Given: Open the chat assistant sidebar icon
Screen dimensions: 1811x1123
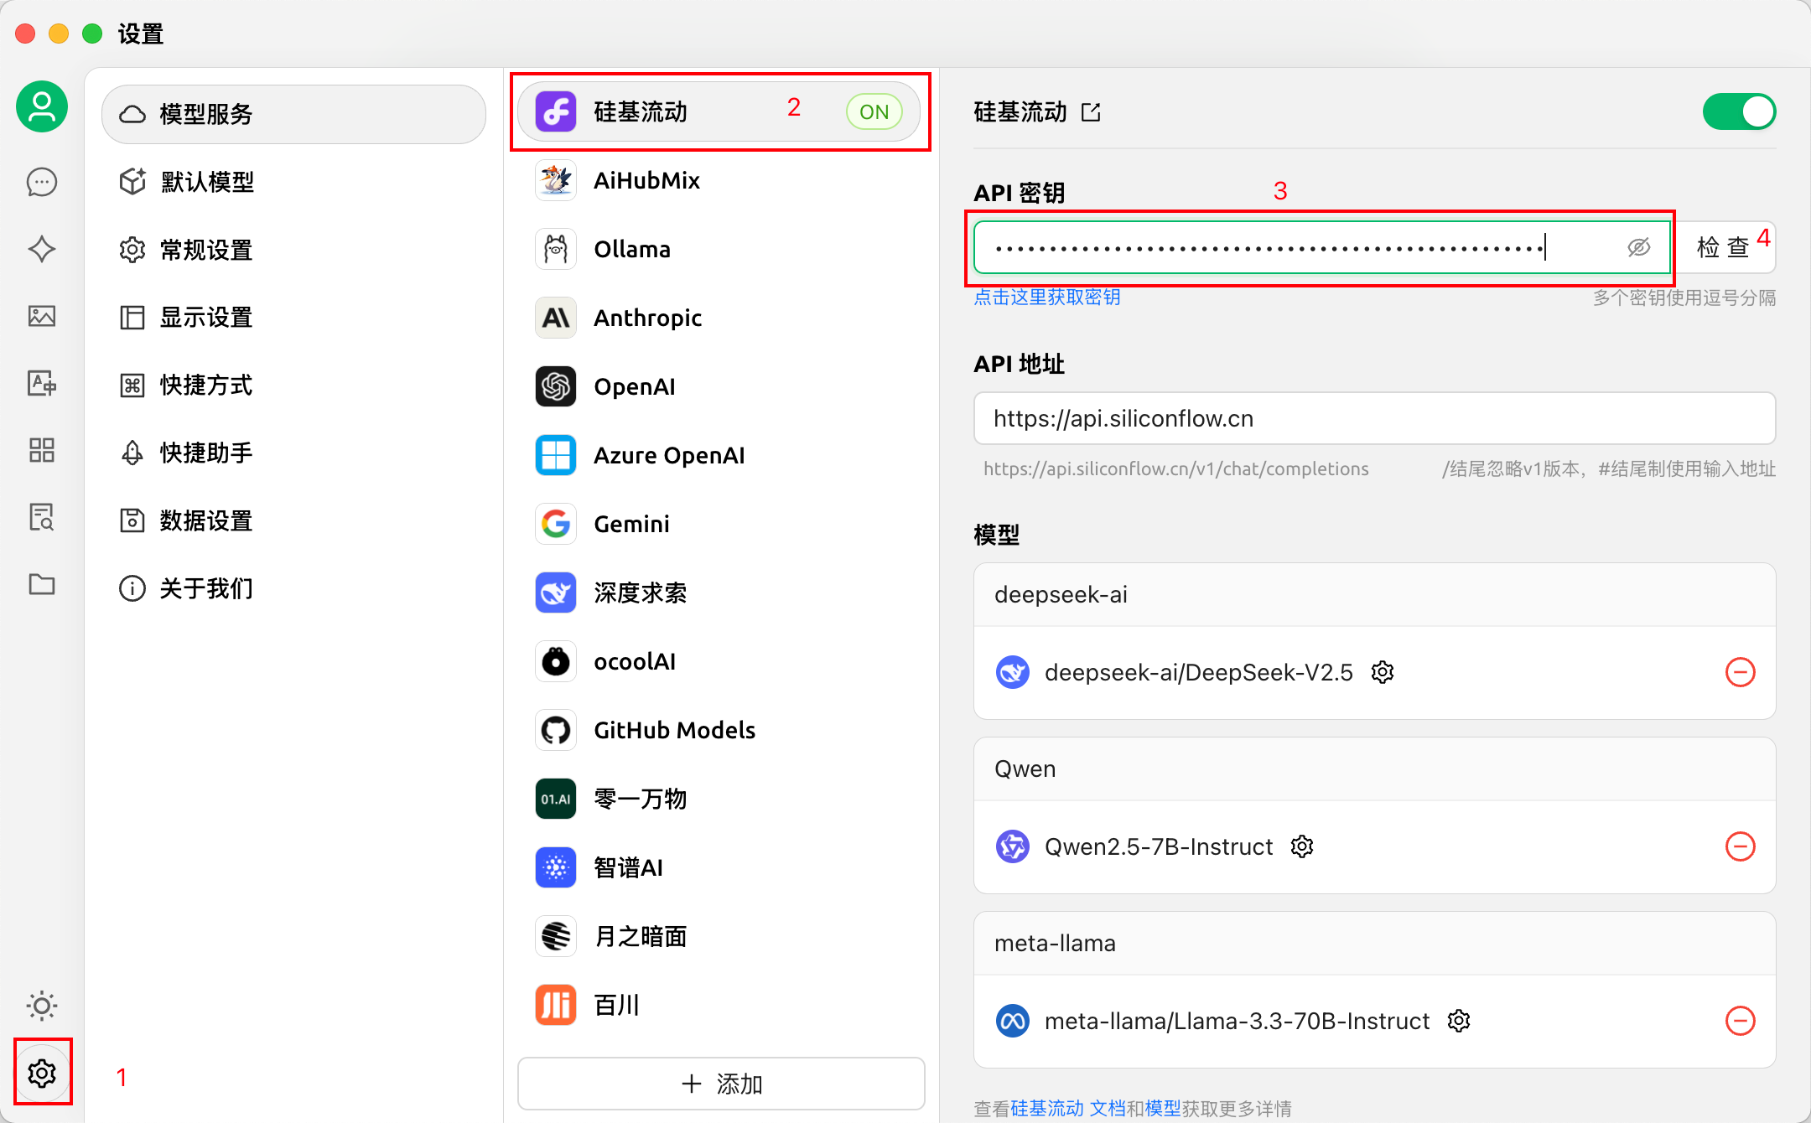Looking at the screenshot, I should [x=42, y=182].
